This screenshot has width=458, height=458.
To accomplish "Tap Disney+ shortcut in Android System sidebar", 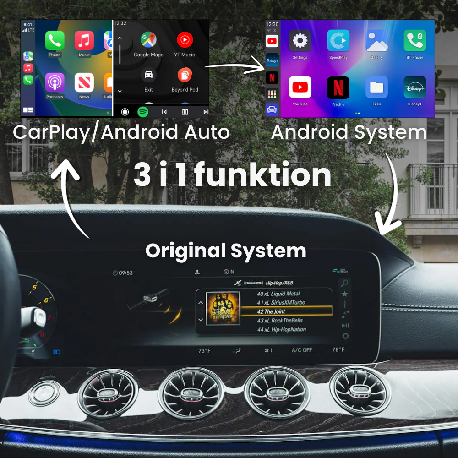I will point(272,60).
